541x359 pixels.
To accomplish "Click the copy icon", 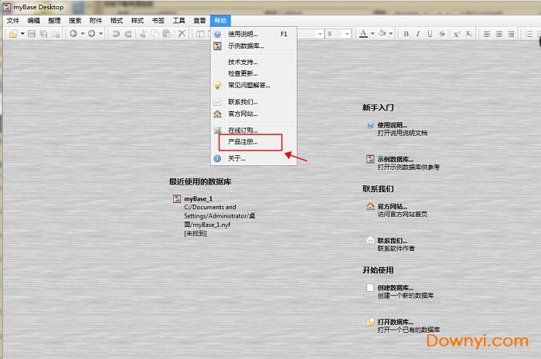I will [x=155, y=34].
